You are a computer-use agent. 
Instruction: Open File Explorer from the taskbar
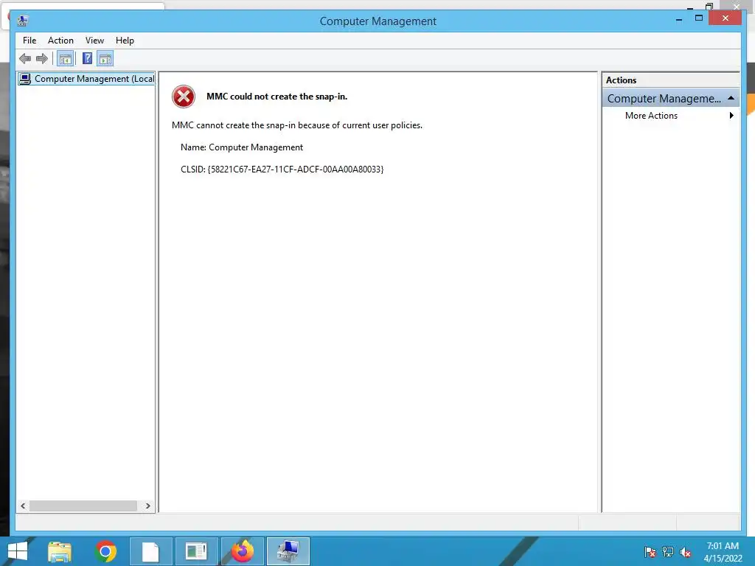coord(60,551)
